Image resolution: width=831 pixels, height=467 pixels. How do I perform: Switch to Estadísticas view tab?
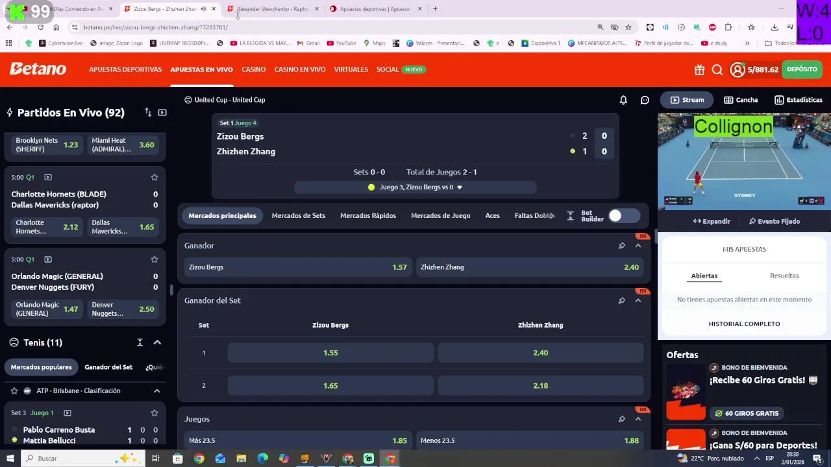(799, 100)
